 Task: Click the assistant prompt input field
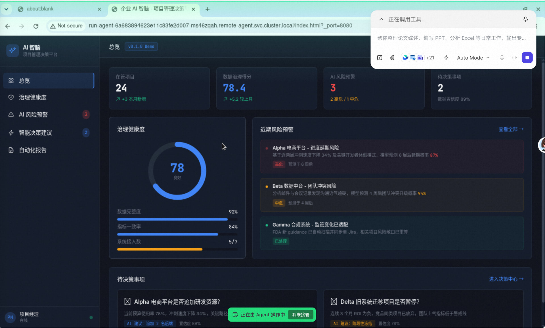[x=452, y=38]
